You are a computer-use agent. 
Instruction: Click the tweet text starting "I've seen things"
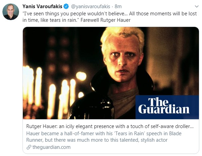(x=109, y=17)
